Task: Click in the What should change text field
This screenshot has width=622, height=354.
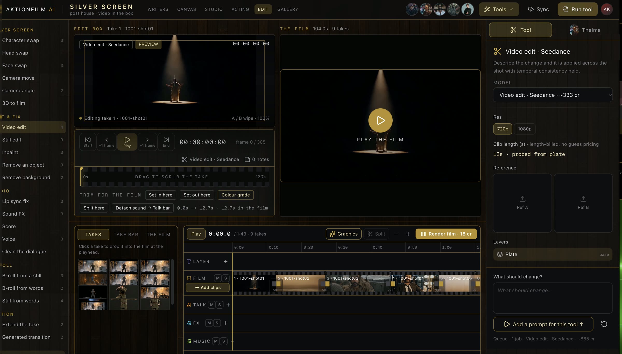Action: 553,298
